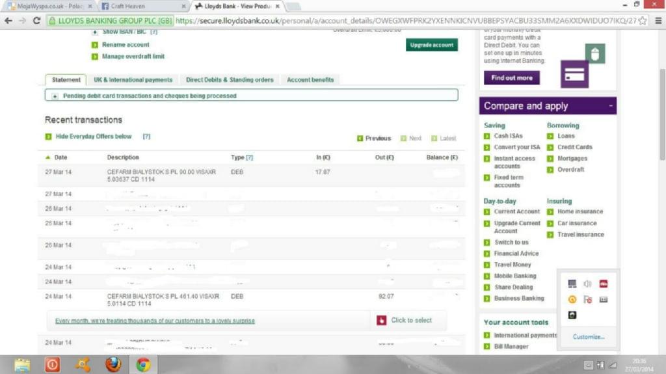Click the Chrome icon in taskbar
The height and width of the screenshot is (374, 666).
tap(143, 365)
